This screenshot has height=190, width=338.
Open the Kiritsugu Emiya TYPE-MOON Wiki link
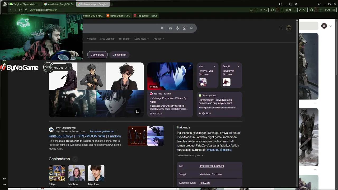point(85,136)
